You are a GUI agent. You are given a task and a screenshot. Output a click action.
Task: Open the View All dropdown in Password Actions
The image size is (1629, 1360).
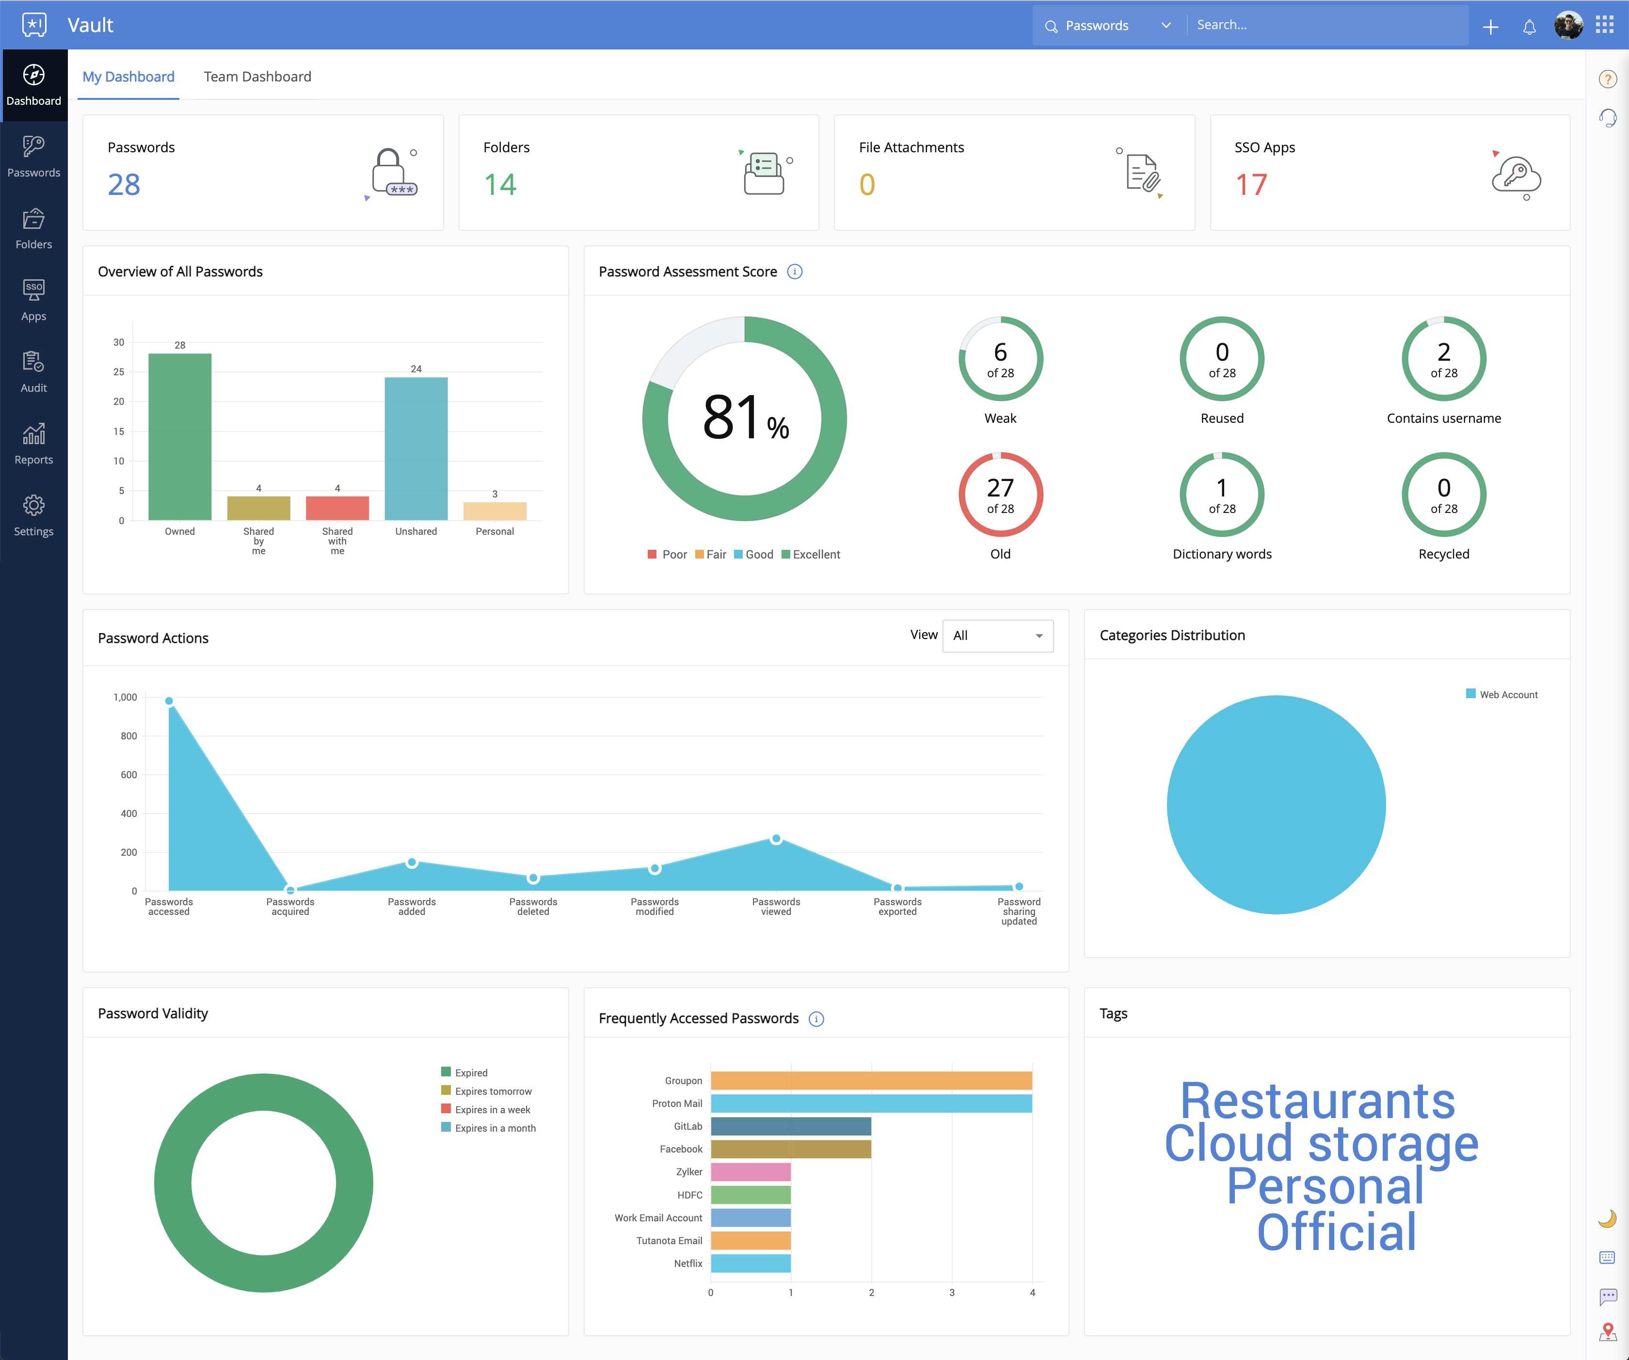coord(998,635)
